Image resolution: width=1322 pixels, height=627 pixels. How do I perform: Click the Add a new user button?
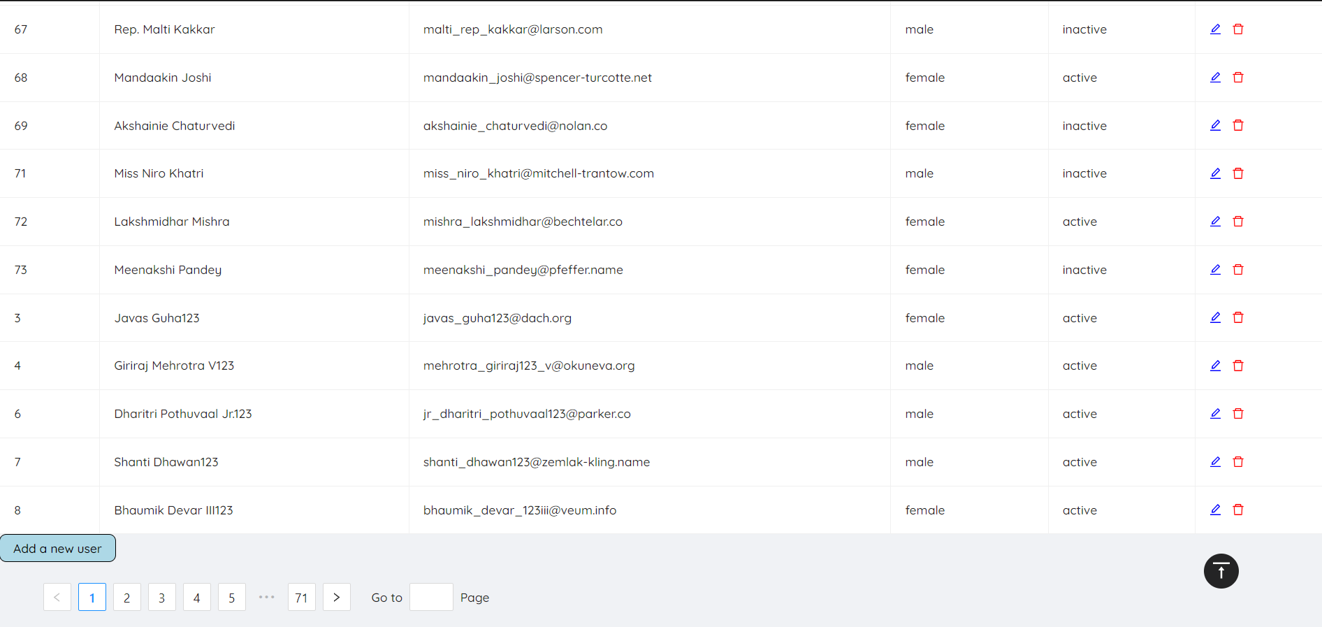(x=58, y=548)
